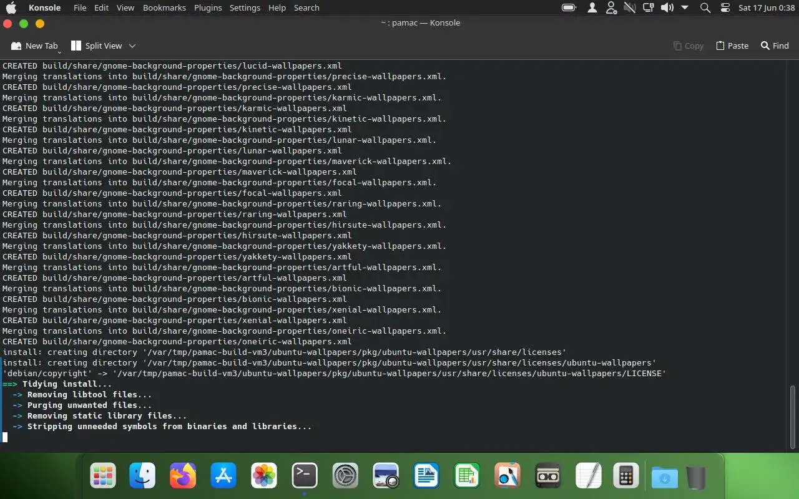This screenshot has height=499, width=799.
Task: Click the user with minus badge icon
Action: 611,7
